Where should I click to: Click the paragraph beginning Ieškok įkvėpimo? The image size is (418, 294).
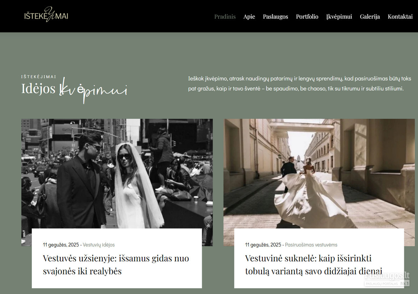coord(300,84)
